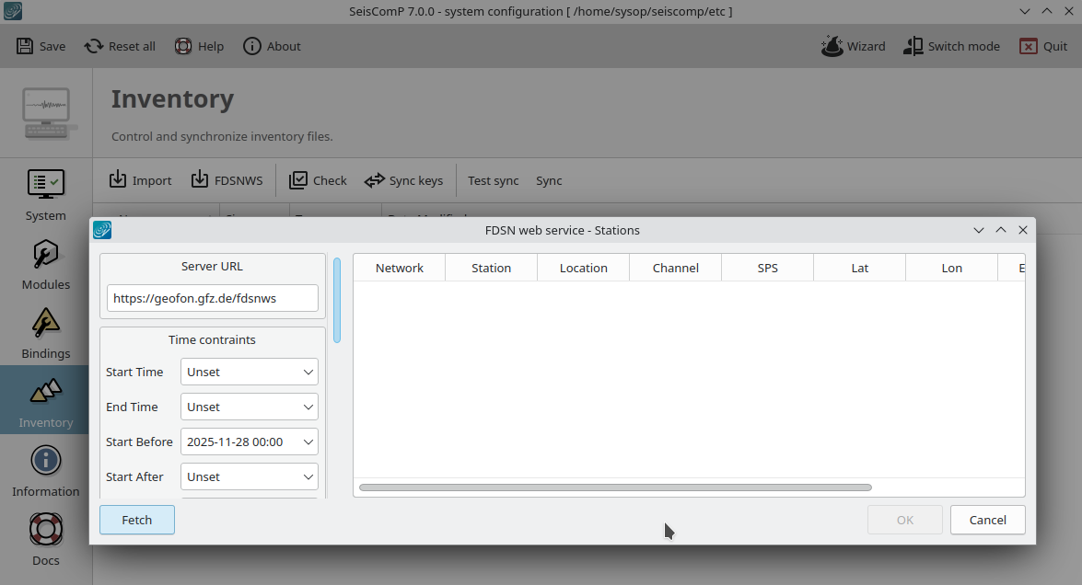Image resolution: width=1082 pixels, height=585 pixels.
Task: Open Help via the lifebuoy icon
Action: [183, 46]
